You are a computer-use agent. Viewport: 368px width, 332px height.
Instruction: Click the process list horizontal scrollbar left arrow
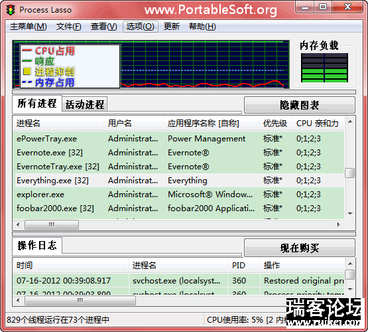click(18, 224)
